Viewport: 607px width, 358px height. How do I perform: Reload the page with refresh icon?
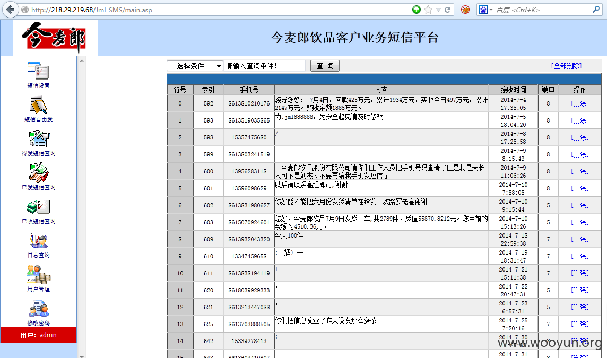[447, 10]
